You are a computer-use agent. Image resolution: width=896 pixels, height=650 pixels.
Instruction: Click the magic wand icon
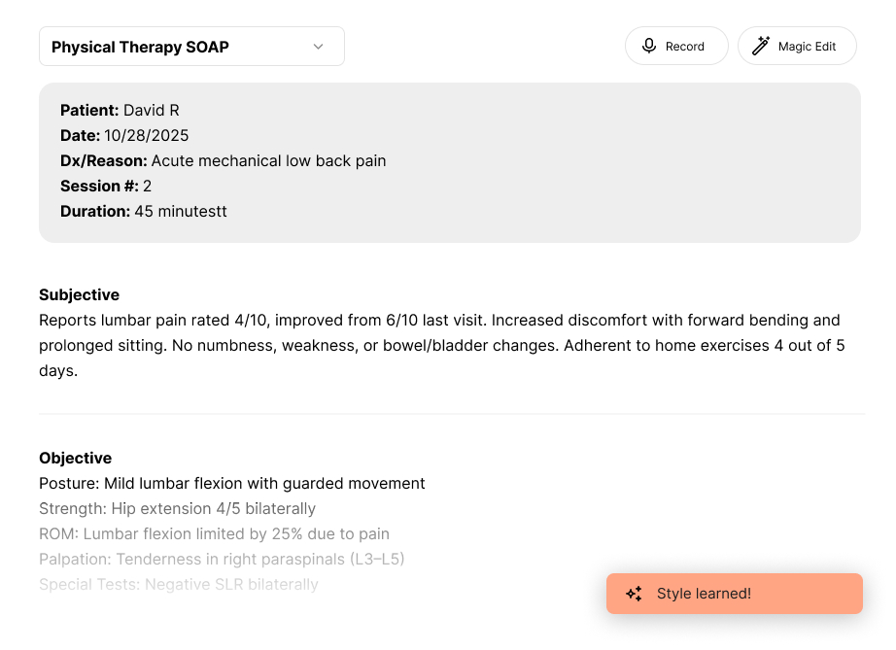pyautogui.click(x=761, y=46)
